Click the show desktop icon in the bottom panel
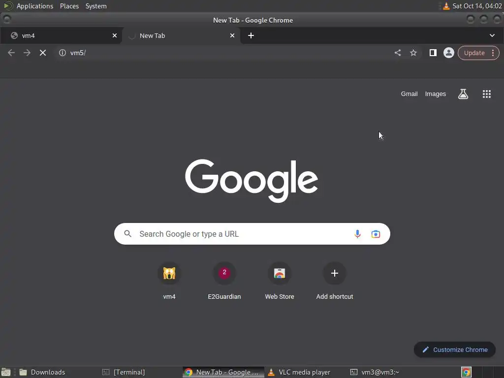The image size is (504, 378). coord(6,372)
